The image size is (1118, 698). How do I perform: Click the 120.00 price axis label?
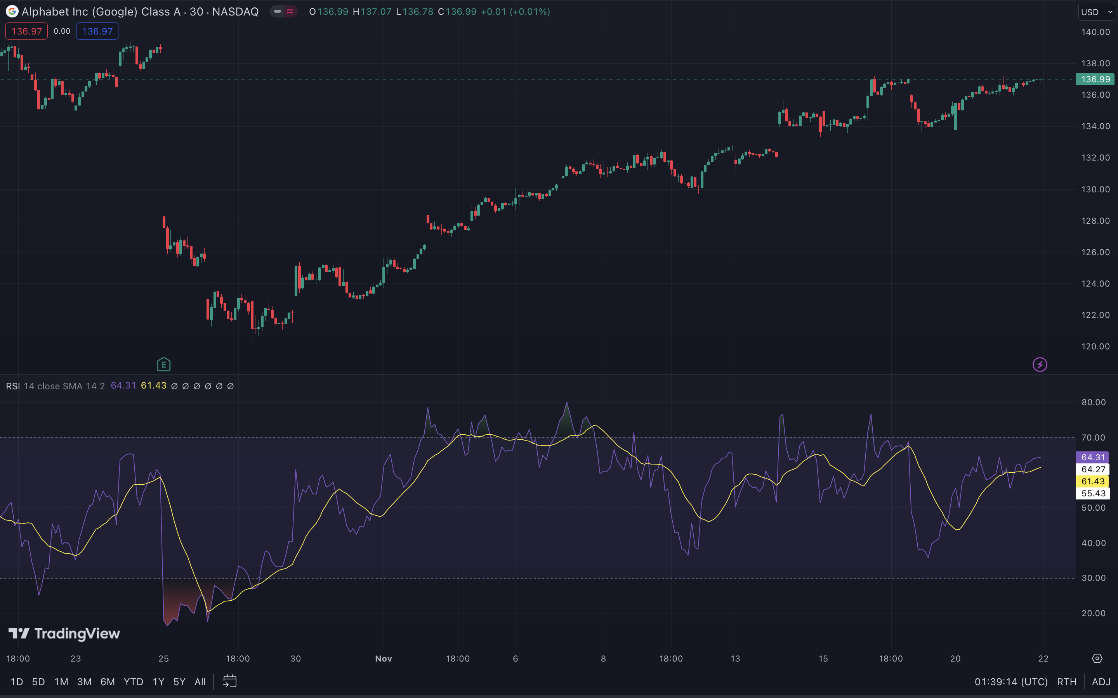click(1095, 346)
